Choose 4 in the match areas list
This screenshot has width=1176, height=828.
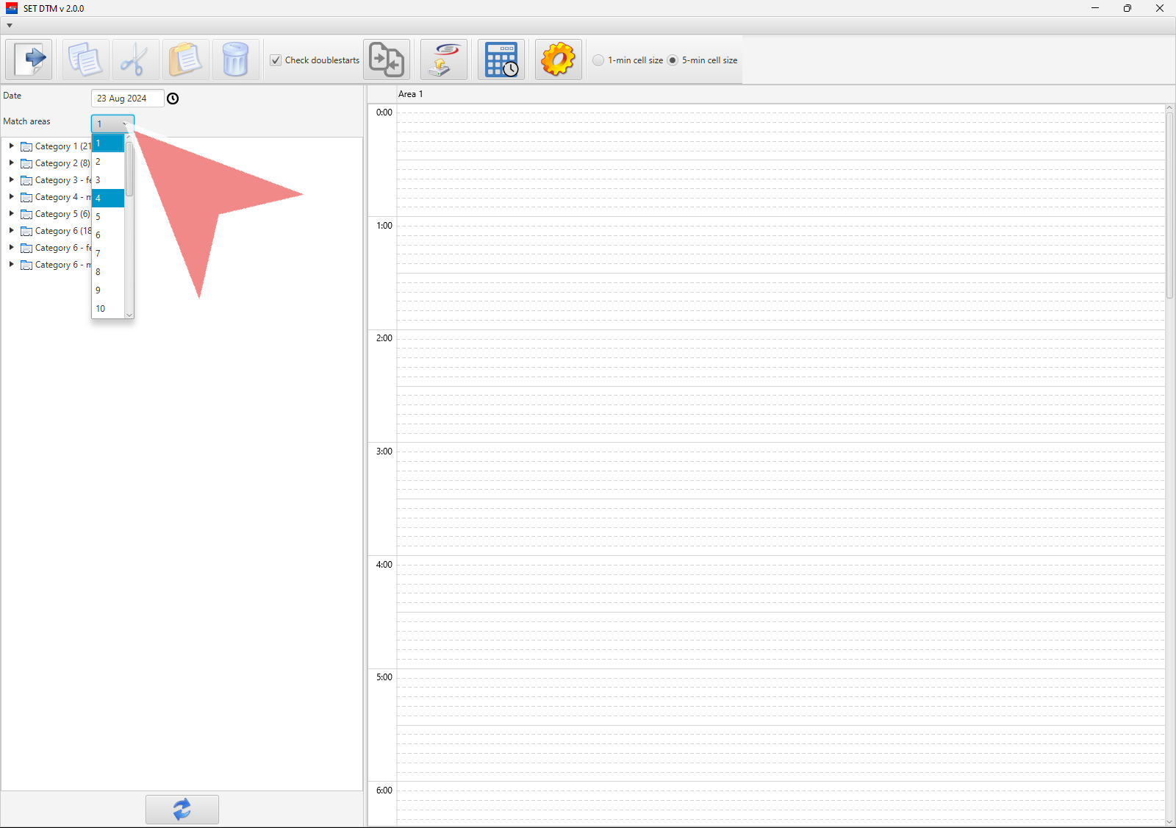(107, 199)
